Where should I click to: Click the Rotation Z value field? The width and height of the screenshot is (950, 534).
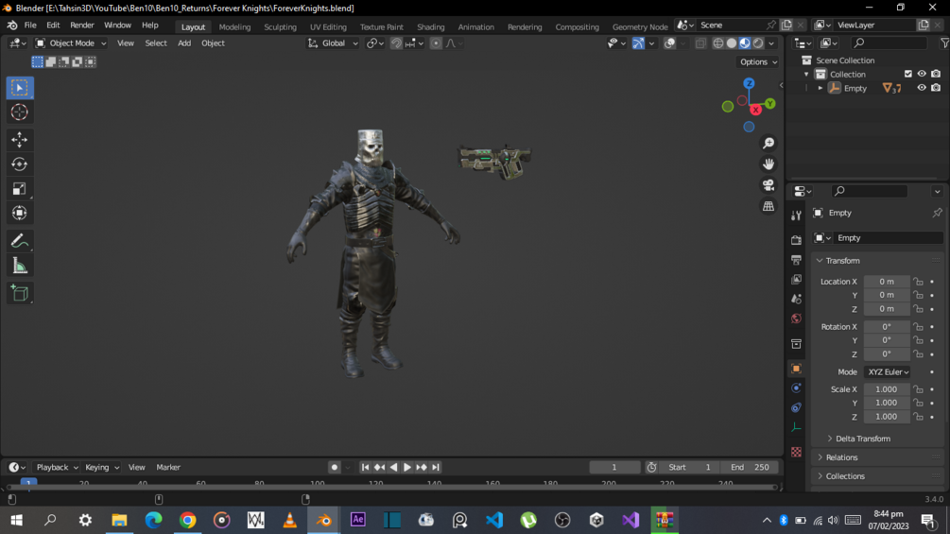tap(887, 354)
